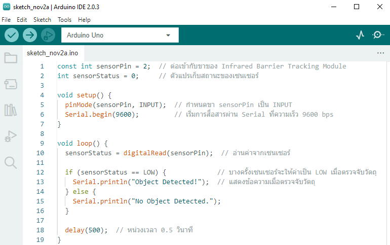The width and height of the screenshot is (390, 245).
Task: Open the Library Manager sidebar panel
Action: (x=11, y=110)
